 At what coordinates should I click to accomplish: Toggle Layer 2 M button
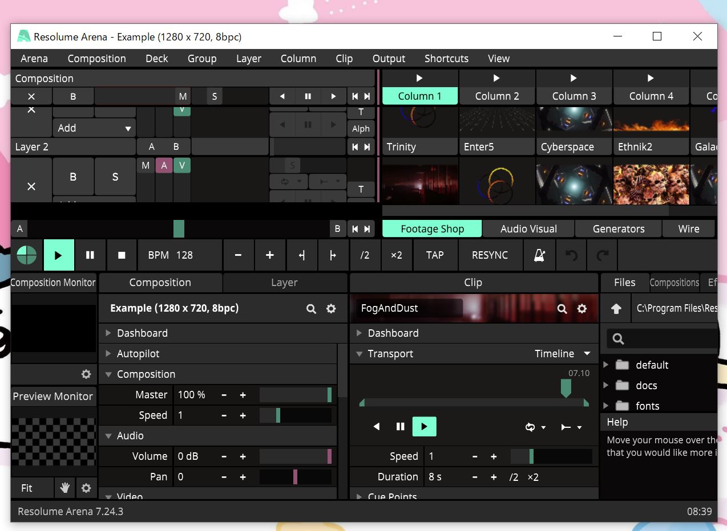(x=146, y=165)
